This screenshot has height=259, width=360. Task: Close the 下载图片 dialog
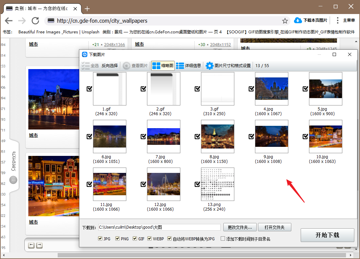[349, 54]
